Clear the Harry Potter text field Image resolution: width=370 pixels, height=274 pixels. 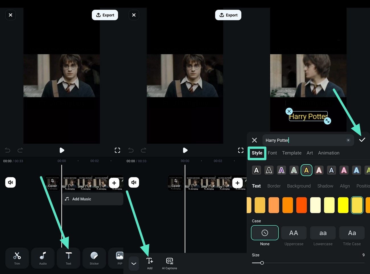348,140
